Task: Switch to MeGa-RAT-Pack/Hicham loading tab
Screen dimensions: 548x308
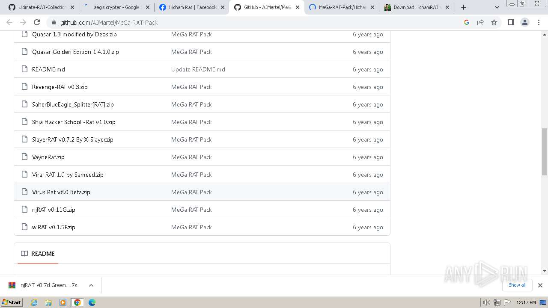Action: [342, 7]
